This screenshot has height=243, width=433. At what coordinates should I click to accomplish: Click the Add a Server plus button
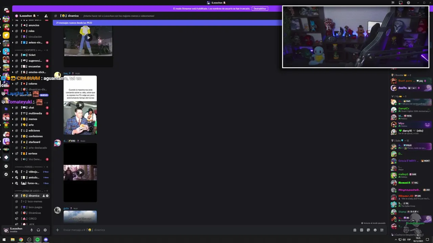(x=6, y=166)
